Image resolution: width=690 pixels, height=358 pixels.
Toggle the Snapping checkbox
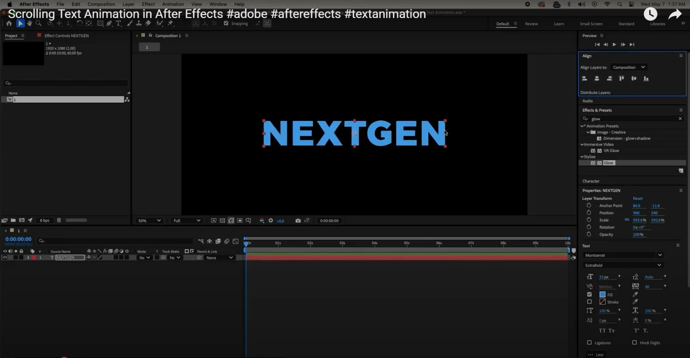pyautogui.click(x=226, y=23)
